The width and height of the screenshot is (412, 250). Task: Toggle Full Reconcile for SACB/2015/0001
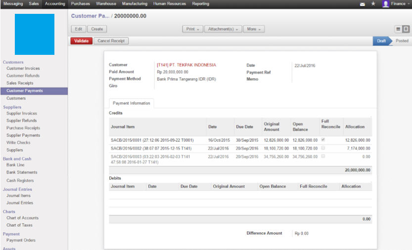pyautogui.click(x=323, y=140)
